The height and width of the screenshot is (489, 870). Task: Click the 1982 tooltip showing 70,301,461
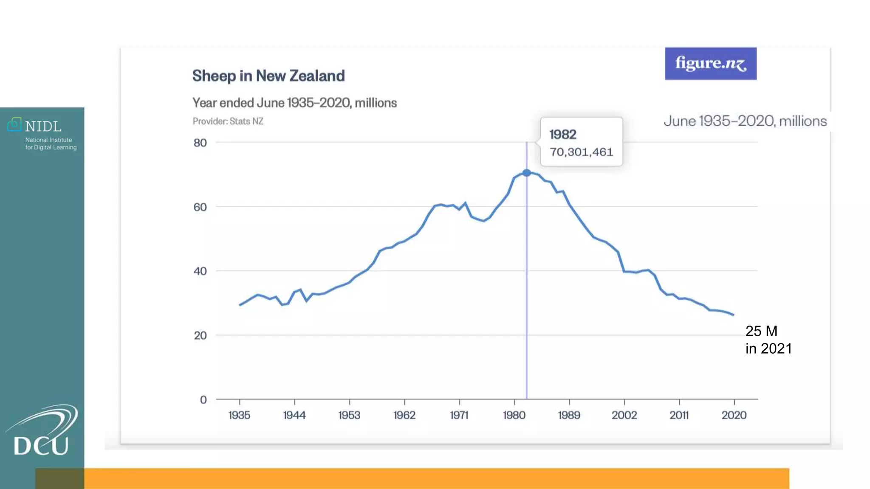pos(581,142)
